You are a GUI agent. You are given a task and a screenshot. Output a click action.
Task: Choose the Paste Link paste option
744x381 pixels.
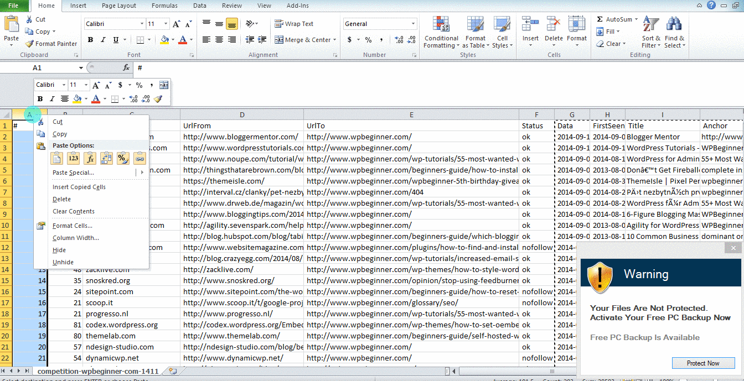139,159
